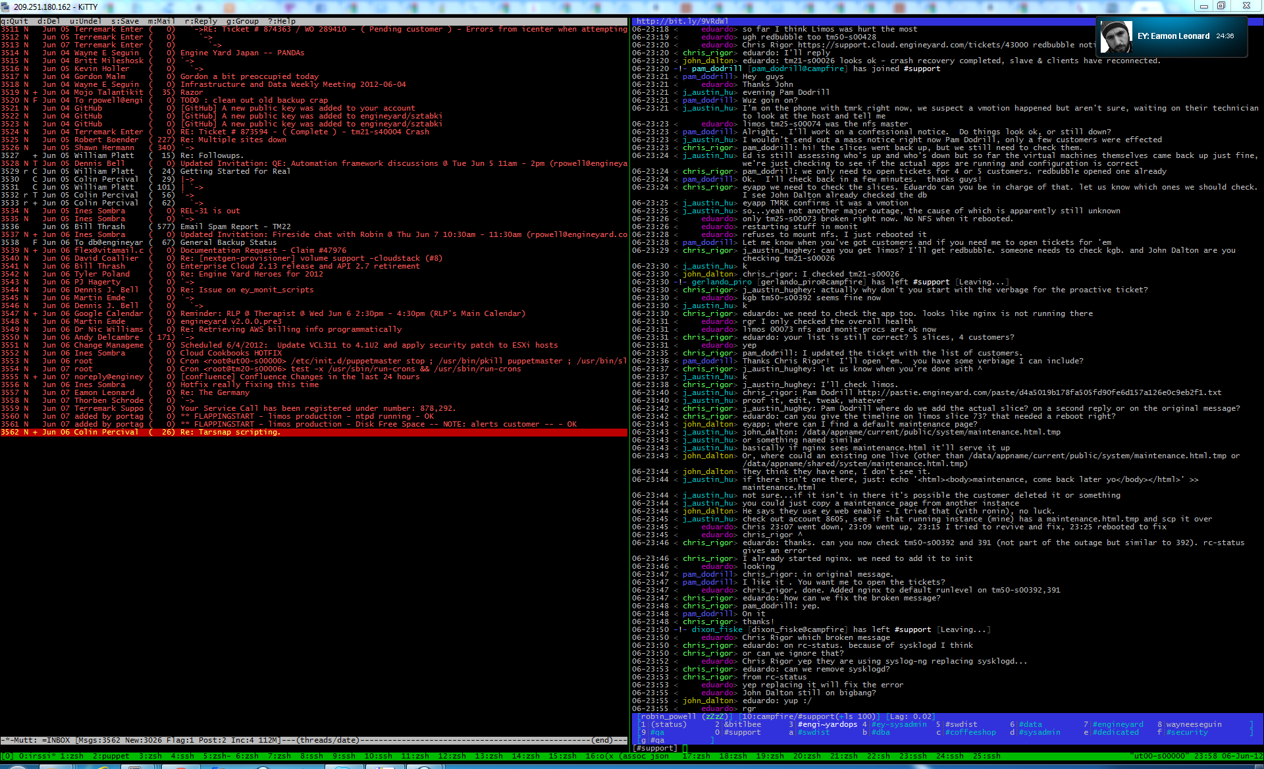
Task: Select 'Hotfix really fixing this time' message
Action: click(x=313, y=385)
